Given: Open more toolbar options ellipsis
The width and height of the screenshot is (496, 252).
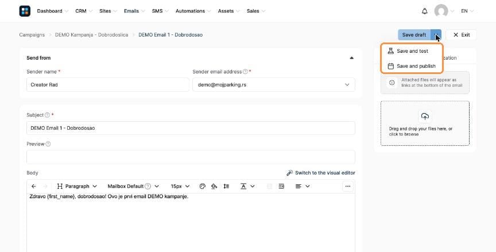Looking at the screenshot, I should click(x=348, y=186).
